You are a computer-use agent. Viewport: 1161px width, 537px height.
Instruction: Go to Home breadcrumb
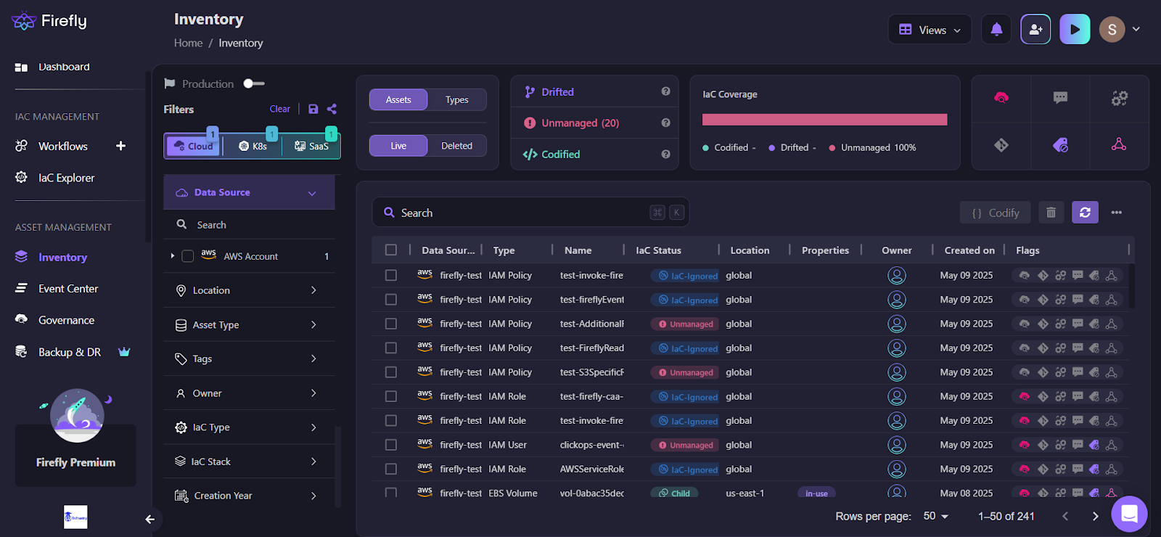click(x=188, y=43)
